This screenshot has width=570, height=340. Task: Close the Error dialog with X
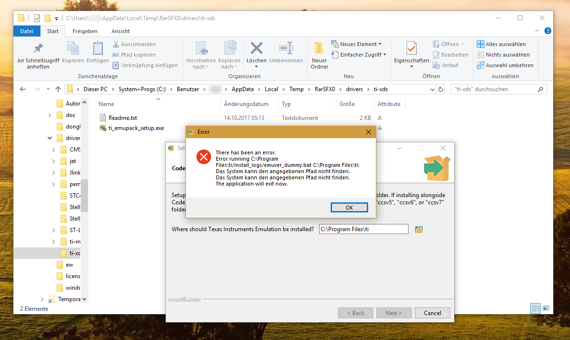(x=368, y=132)
